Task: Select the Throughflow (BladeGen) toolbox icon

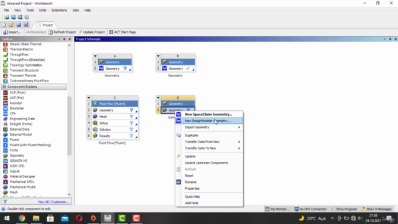Action: (6, 60)
